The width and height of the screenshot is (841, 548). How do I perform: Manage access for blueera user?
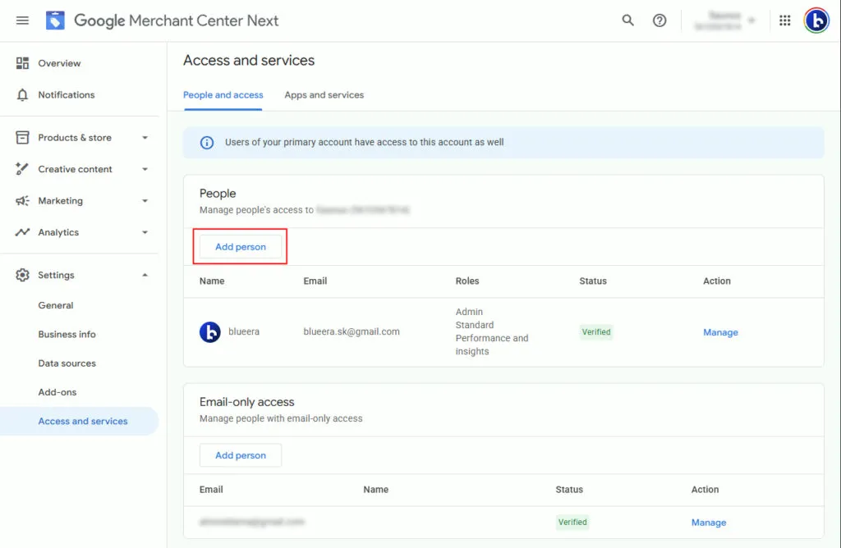(720, 332)
